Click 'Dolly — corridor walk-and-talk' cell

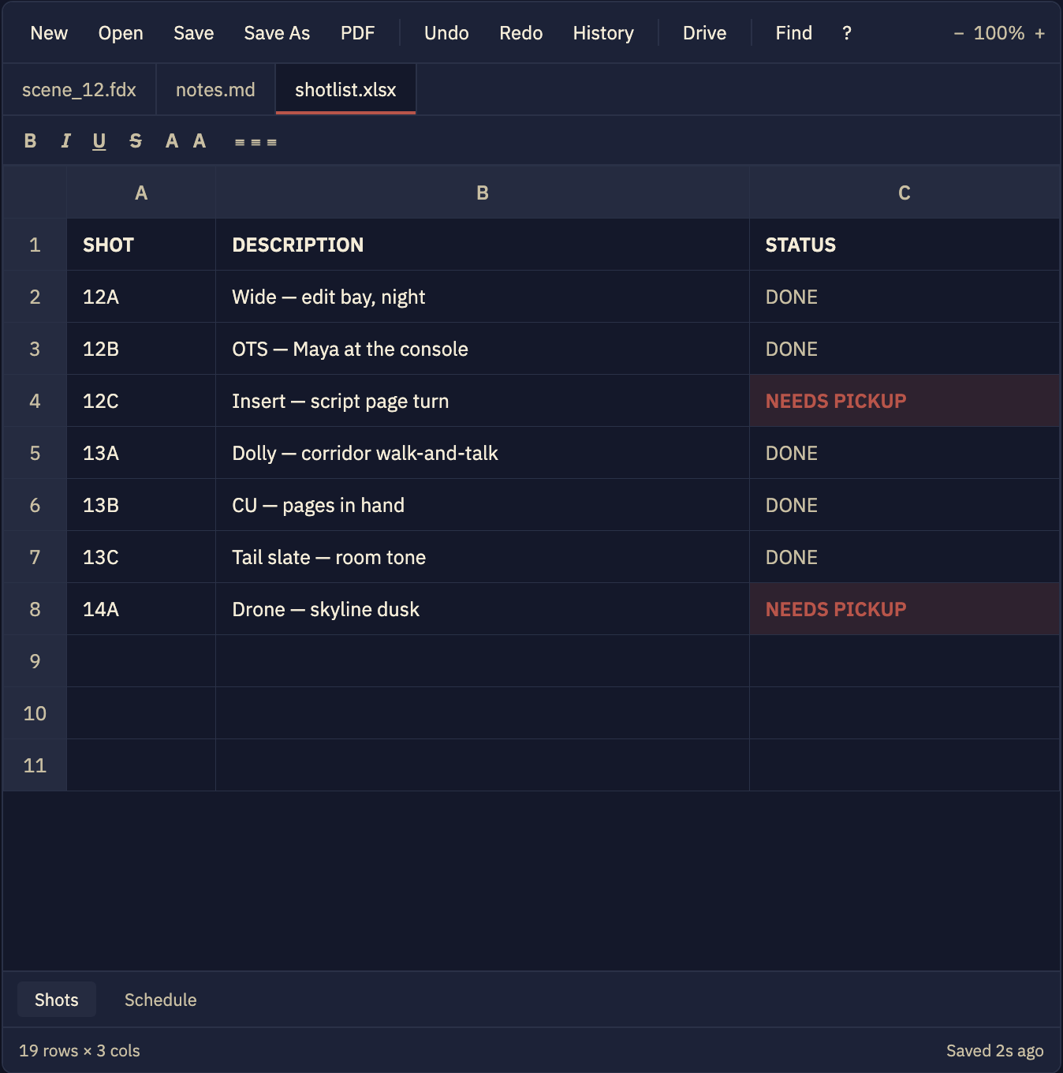click(x=483, y=453)
